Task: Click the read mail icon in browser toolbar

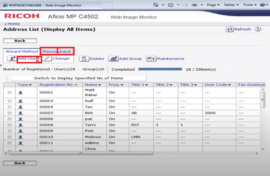Action: click(x=185, y=5)
